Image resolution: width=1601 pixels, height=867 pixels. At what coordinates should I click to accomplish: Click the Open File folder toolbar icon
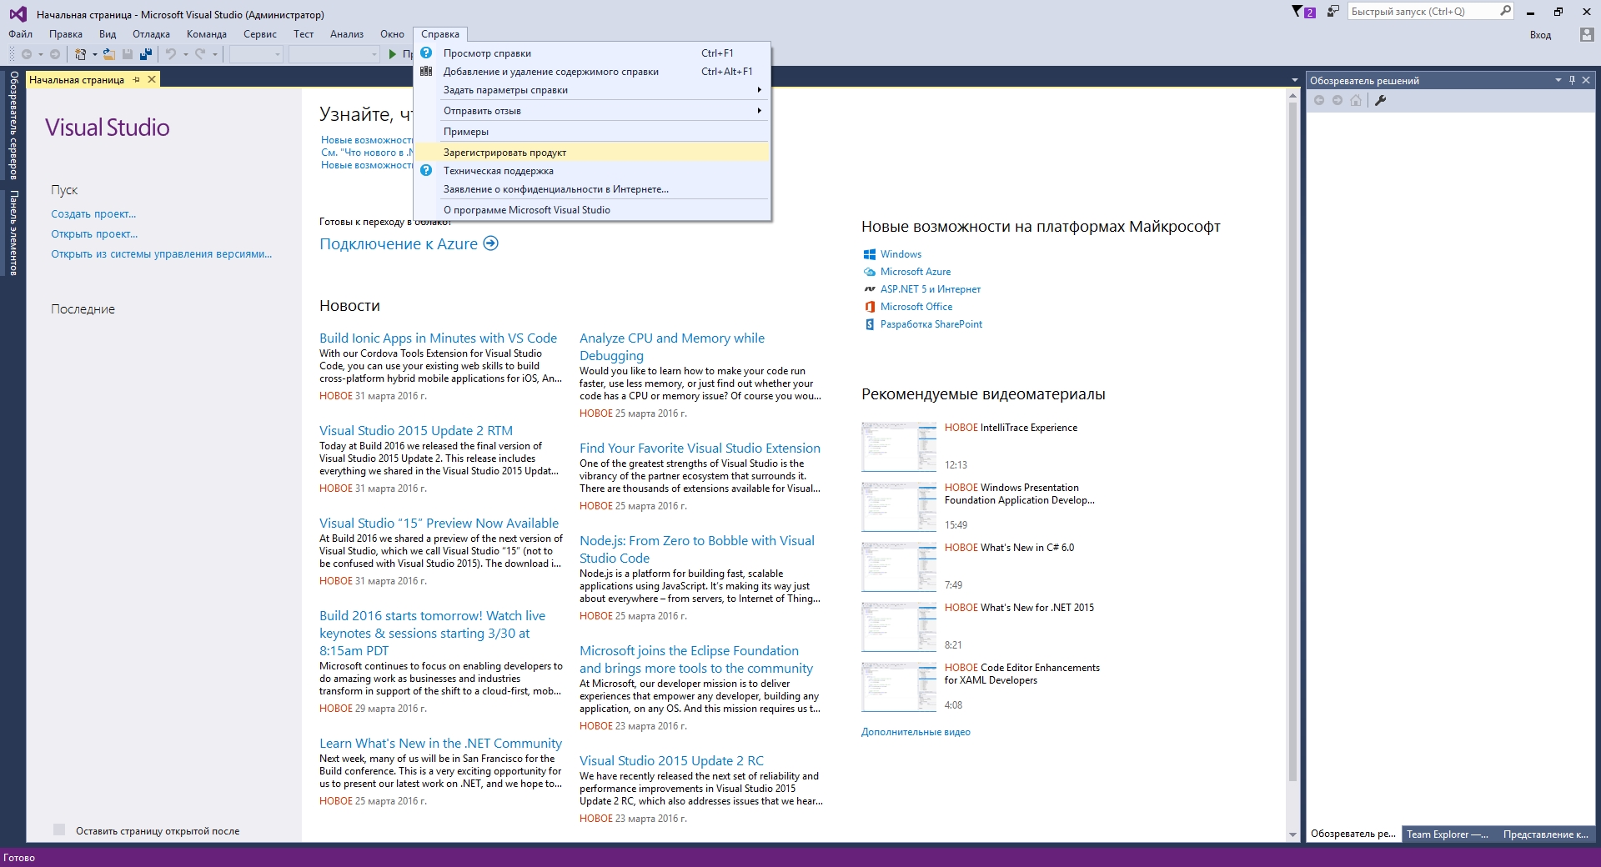coord(108,54)
